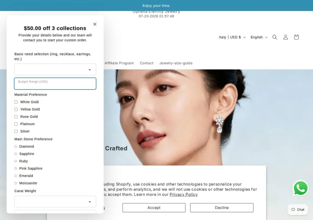The width and height of the screenshot is (313, 220).
Task: Check the Platinum option
Action: [16, 124]
